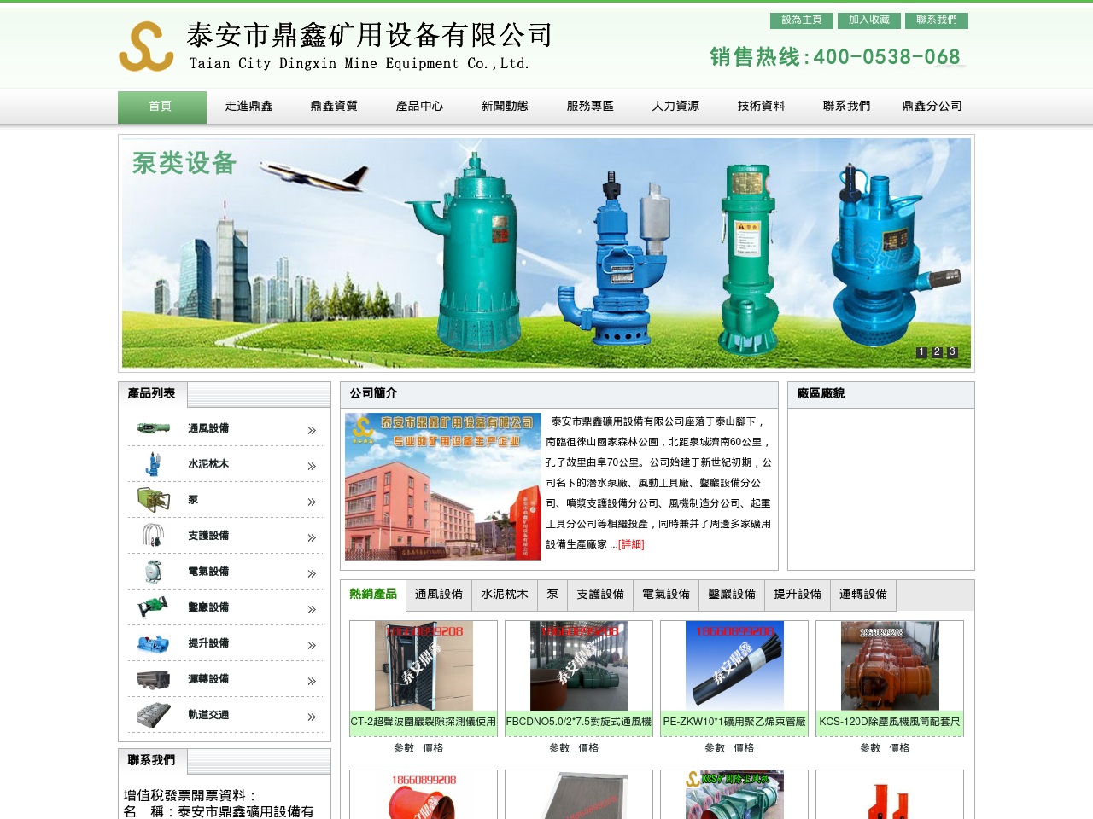Switch to the 支護設備 product tab

point(600,595)
